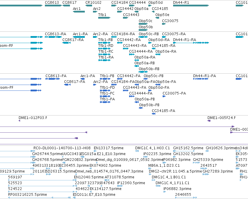The height and width of the screenshot is (199, 248).
Task: Open transcript Obp50a-RA
Action: click(145, 57)
